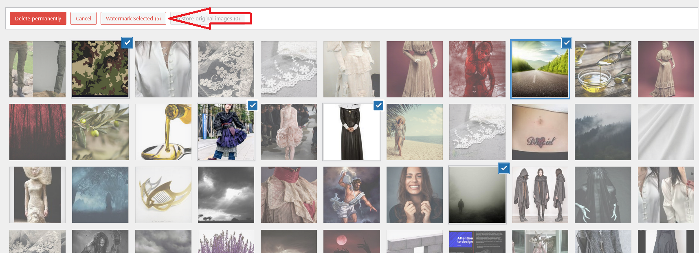Select the gray concrete blocks thumbnail
The width and height of the screenshot is (699, 253).
coord(415,241)
